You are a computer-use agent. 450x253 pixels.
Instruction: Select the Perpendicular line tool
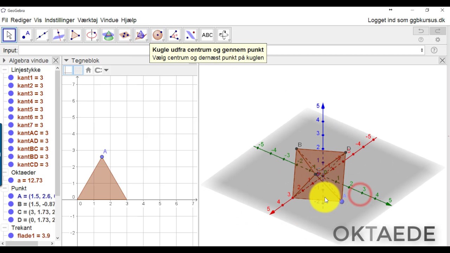59,35
